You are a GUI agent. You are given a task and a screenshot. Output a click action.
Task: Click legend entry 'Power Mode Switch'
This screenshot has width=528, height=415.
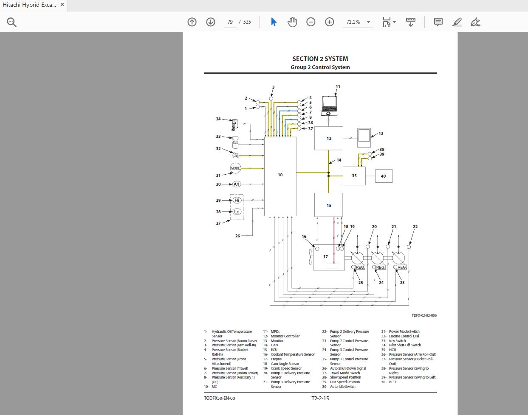click(404, 331)
